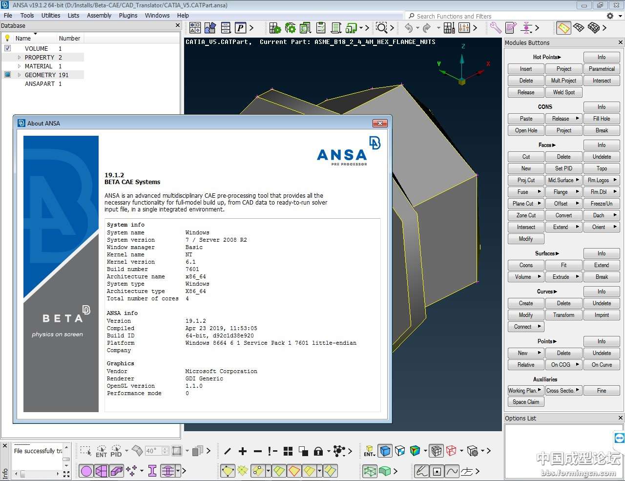Toggle the GEOMETRY row visibility box
The image size is (625, 481).
[x=7, y=75]
